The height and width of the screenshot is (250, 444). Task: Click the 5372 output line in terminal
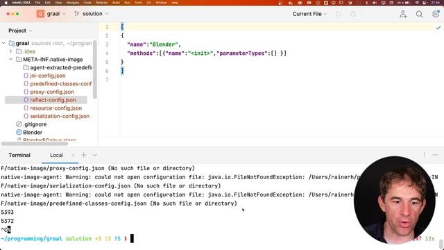tap(8, 221)
